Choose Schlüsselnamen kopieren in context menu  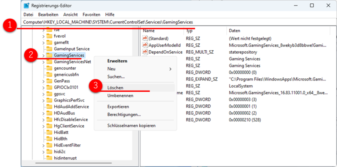point(136,126)
